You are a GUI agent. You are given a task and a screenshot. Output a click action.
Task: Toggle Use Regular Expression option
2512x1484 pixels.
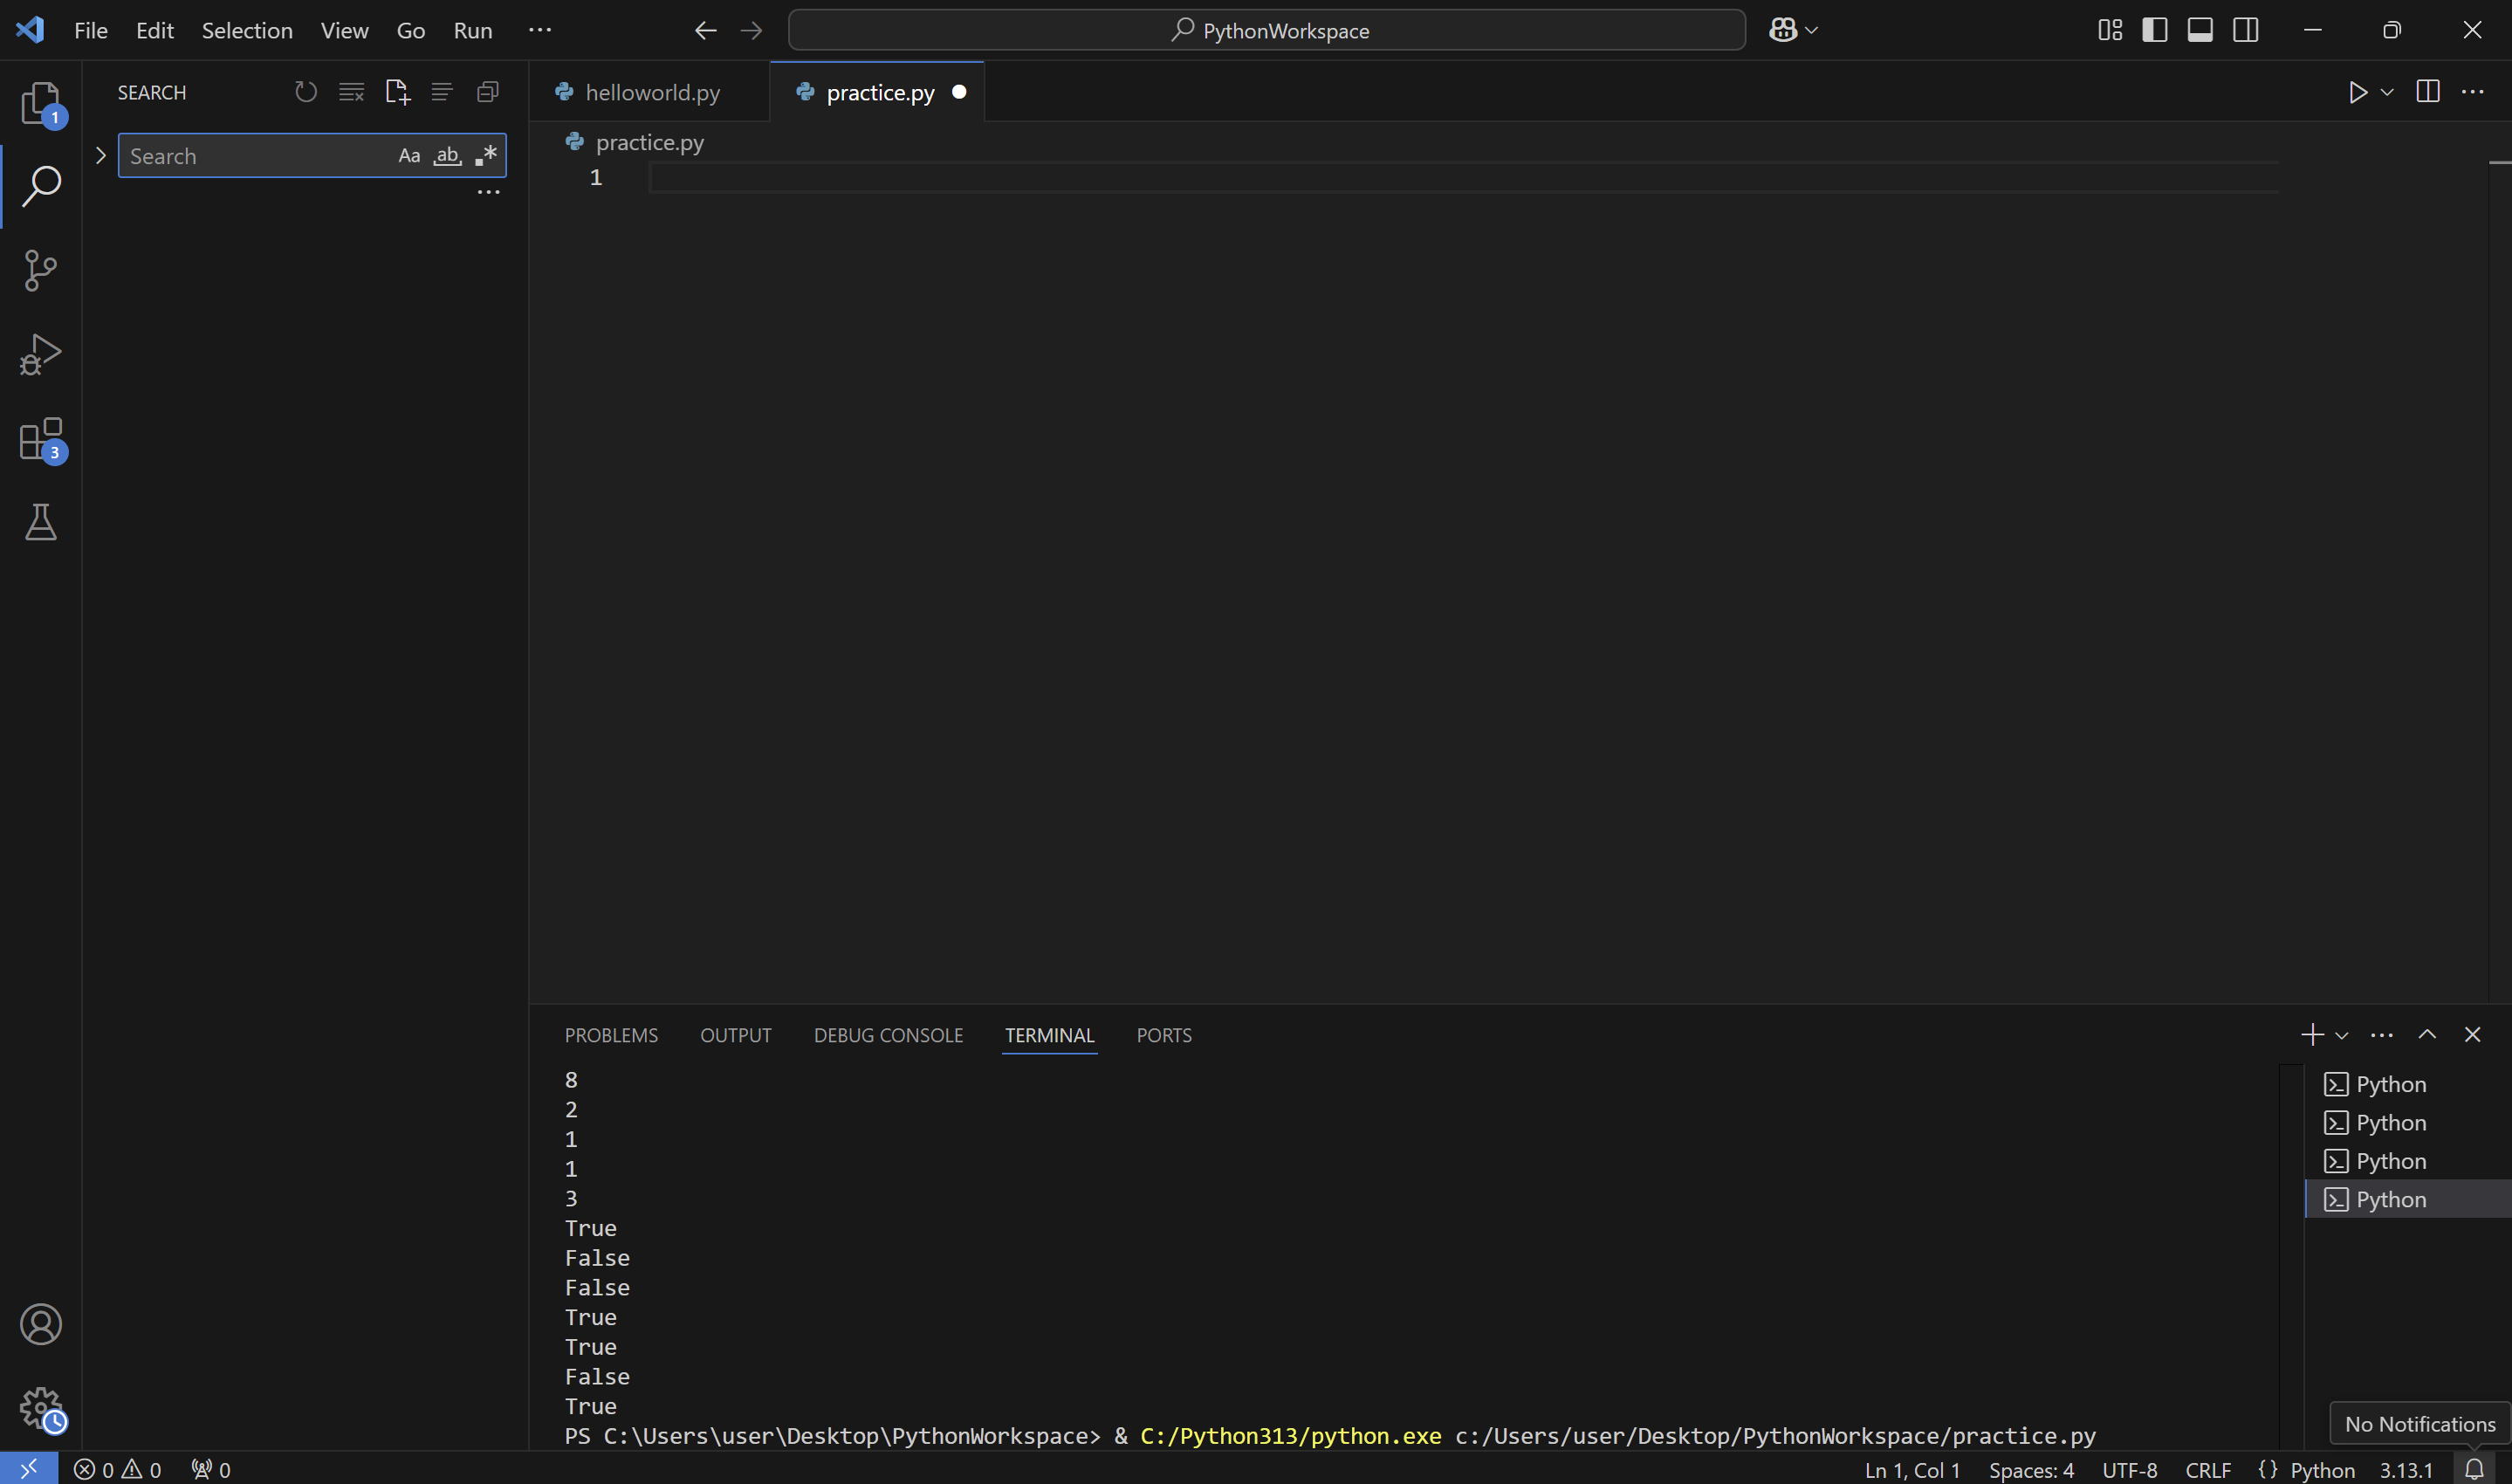pyautogui.click(x=486, y=156)
